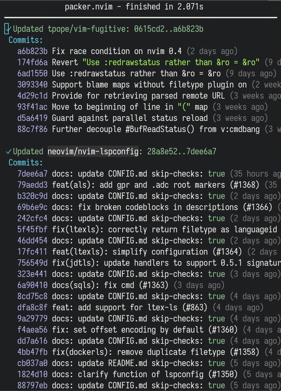
Task: Select the highlighted neovim/nvim-lspconfig plugin name
Action: click(93, 152)
